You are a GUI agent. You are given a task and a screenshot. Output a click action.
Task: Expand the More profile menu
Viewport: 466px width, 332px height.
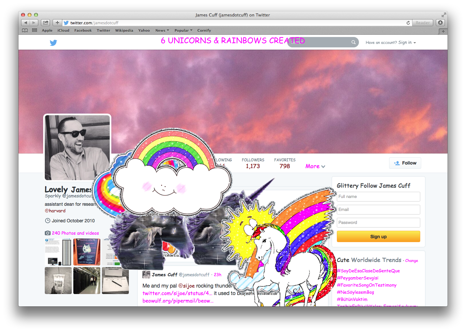pos(315,166)
